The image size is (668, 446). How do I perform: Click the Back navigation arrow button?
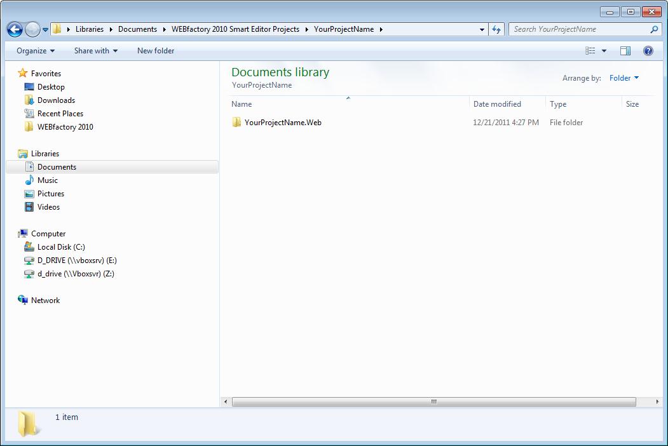[15, 29]
